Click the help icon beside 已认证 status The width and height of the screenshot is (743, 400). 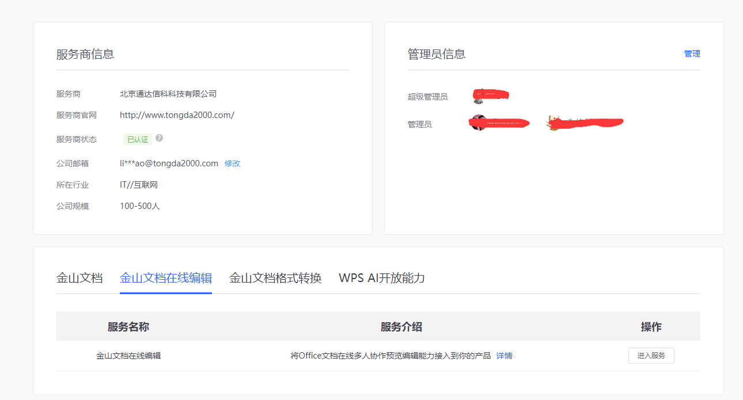[159, 138]
